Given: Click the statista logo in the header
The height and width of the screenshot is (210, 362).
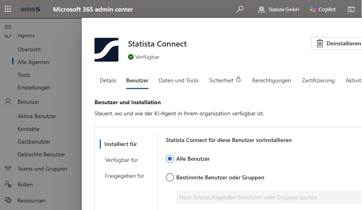Looking at the screenshot, I should [30, 10].
